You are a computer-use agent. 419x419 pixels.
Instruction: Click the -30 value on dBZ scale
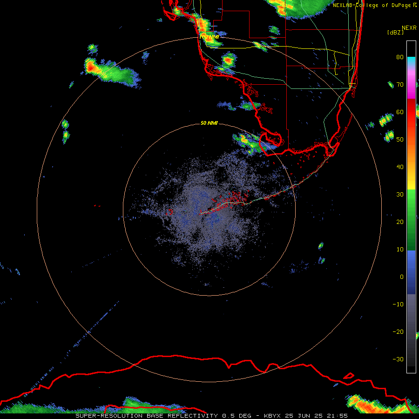click(x=398, y=359)
